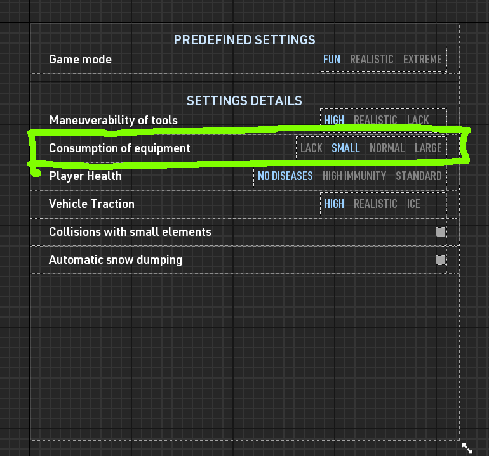Toggle Collisions with small elements checkbox
This screenshot has width=489, height=456.
coord(441,232)
